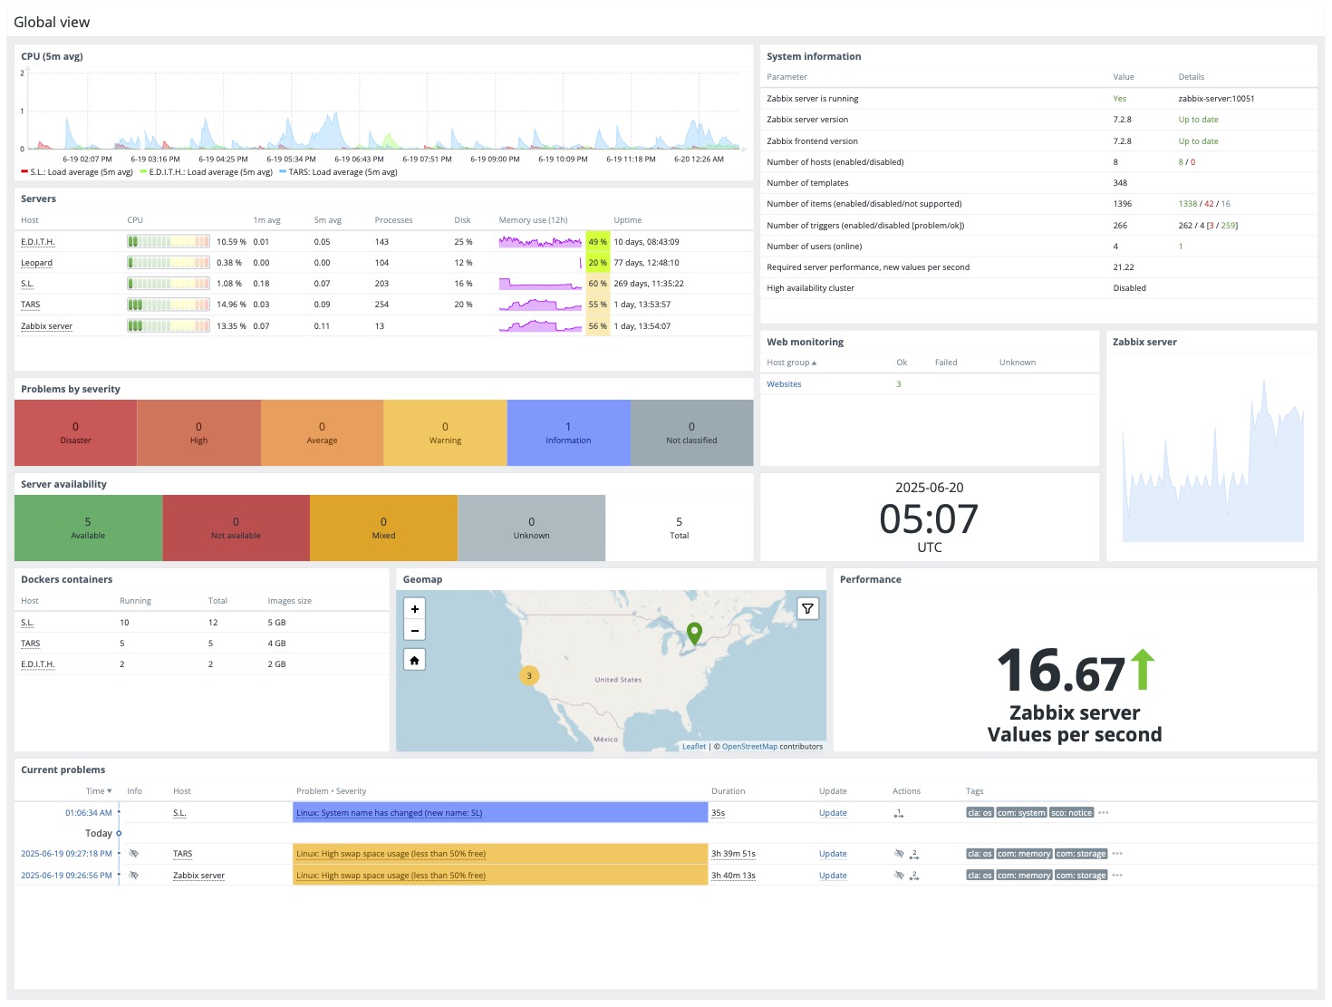Click the green map marker pin
The image size is (1332, 1007).
coord(694,633)
